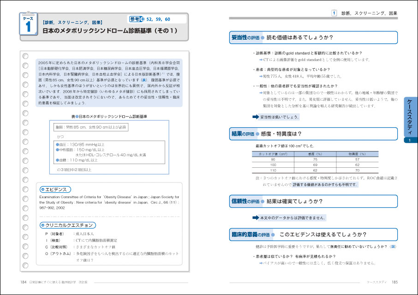The image size is (418, 295).
Task: Click the 参考 arrow badge
Action: 137,19
